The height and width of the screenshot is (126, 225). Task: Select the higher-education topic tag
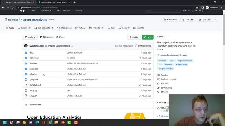pos(185,61)
